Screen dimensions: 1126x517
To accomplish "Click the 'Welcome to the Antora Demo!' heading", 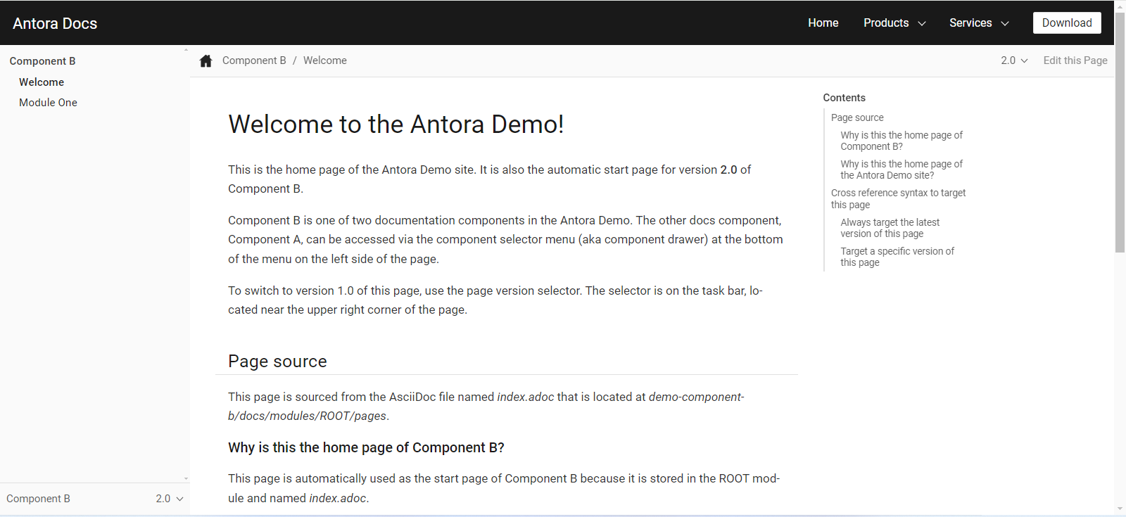I will (396, 125).
